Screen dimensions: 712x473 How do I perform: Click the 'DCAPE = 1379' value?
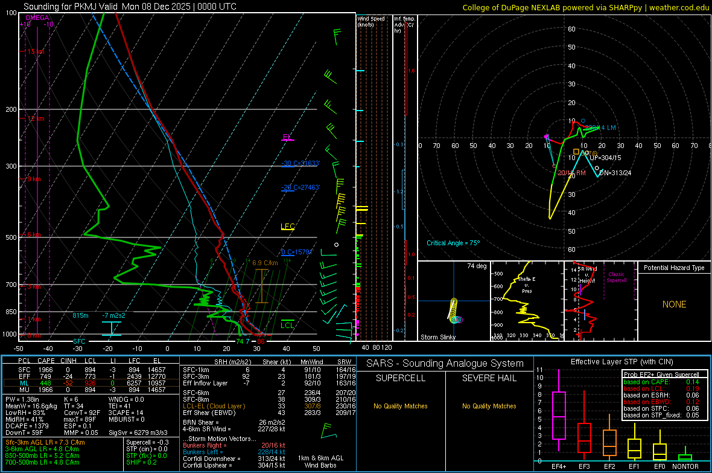[x=27, y=426]
